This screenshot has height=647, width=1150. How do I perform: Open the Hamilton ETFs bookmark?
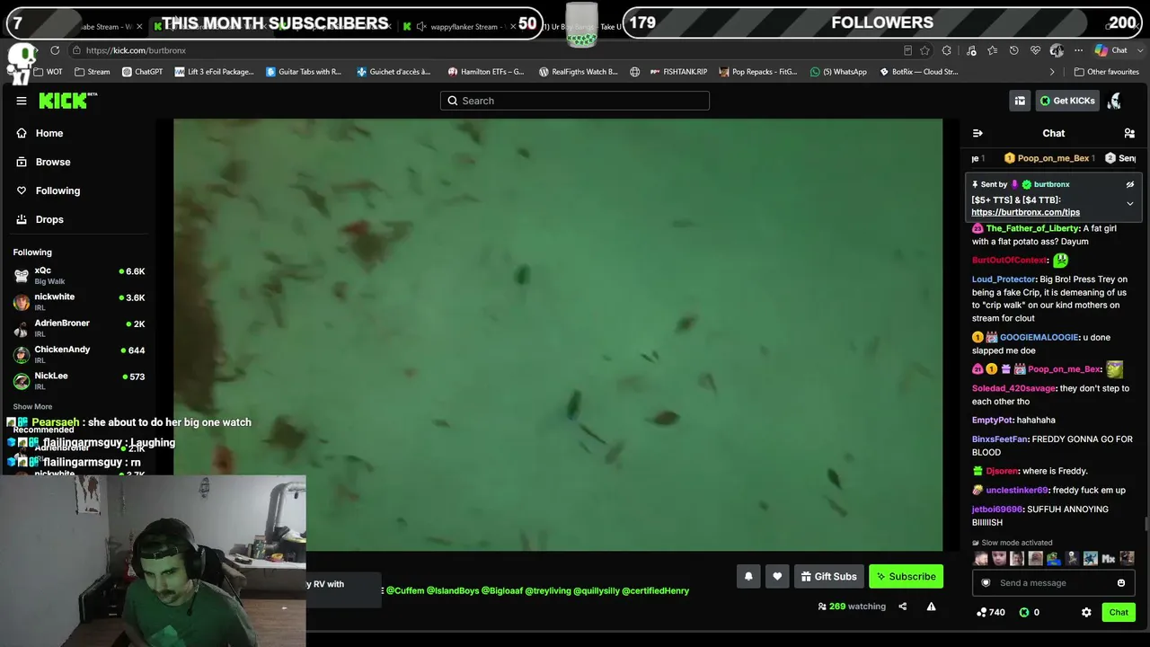tap(486, 72)
